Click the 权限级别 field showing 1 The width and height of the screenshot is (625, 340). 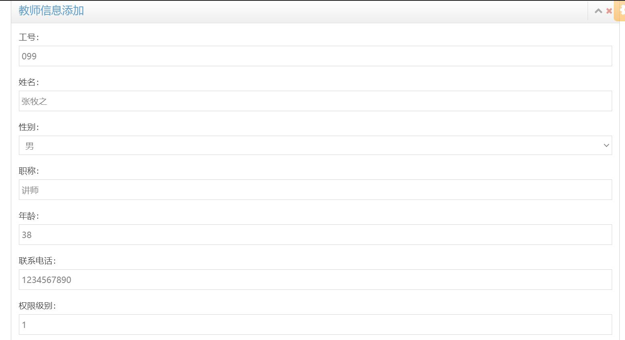click(315, 324)
